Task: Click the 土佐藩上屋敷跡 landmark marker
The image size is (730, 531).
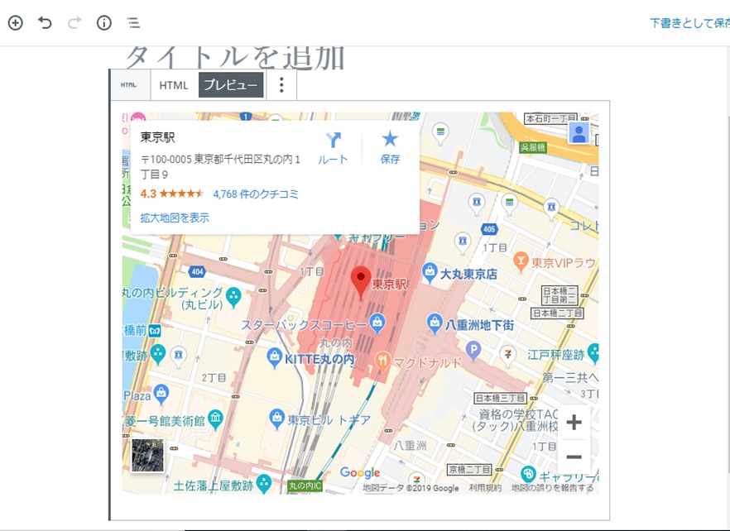Action: (264, 484)
